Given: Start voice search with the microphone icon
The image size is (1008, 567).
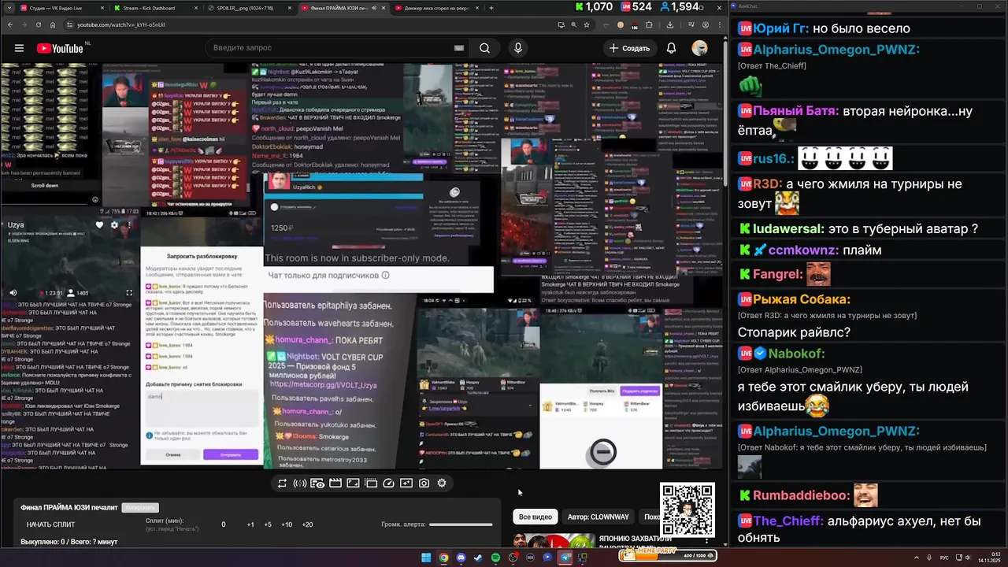Looking at the screenshot, I should [517, 48].
